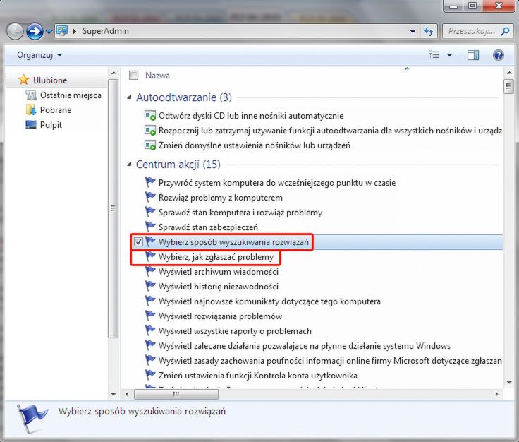This screenshot has width=519, height=442.
Task: Maximize the SuperAdmin window
Action: (x=472, y=6)
